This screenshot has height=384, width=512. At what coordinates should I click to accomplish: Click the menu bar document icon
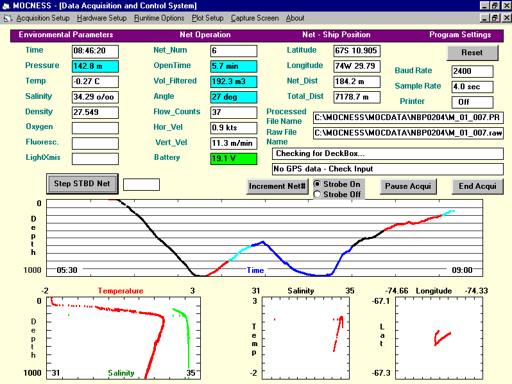coord(8,18)
